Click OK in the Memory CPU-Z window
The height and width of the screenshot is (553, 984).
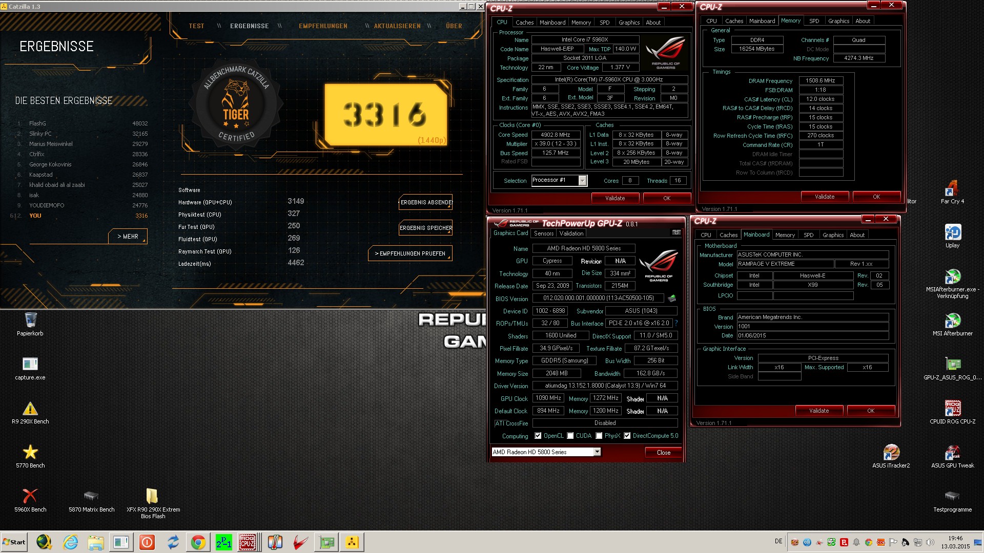coord(876,197)
